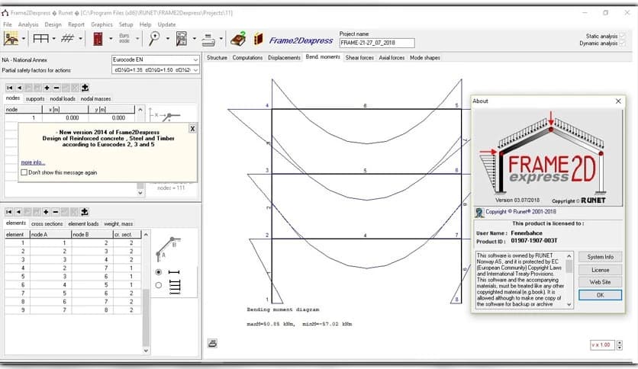Delete node with minus icon
This screenshot has width=638, height=369.
(56, 88)
